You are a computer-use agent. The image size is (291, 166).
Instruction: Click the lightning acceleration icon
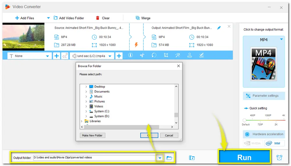click(136, 45)
